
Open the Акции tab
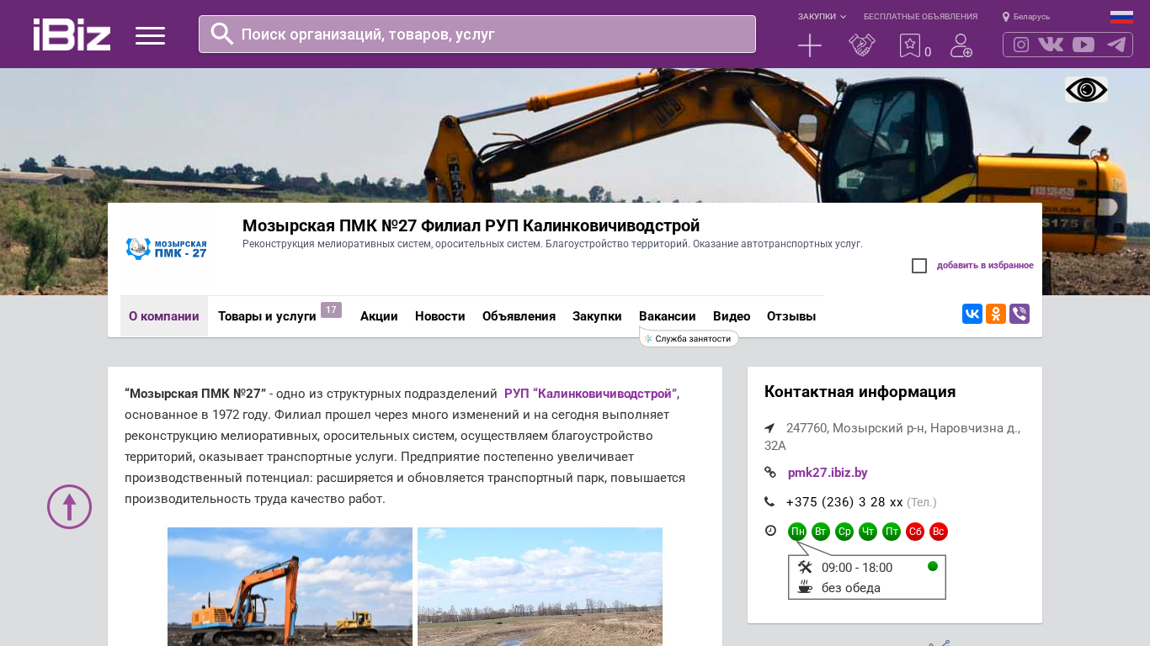pyautogui.click(x=379, y=316)
